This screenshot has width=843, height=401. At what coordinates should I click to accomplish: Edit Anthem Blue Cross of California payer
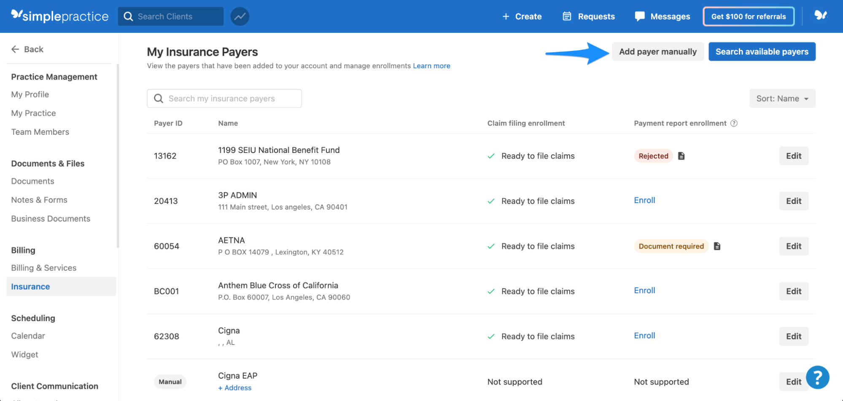click(x=794, y=291)
